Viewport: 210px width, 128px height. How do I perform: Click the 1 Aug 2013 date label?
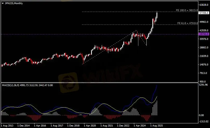[x=7, y=126]
